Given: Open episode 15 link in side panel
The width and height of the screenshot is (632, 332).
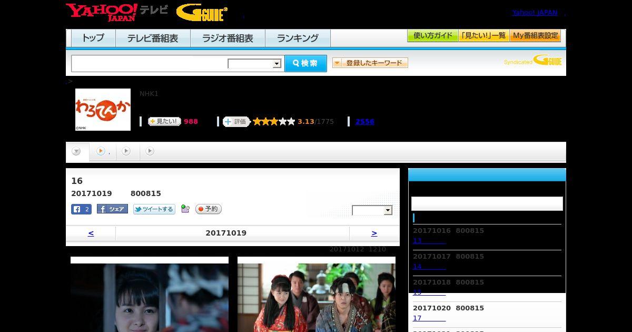Looking at the screenshot, I should pos(429,292).
